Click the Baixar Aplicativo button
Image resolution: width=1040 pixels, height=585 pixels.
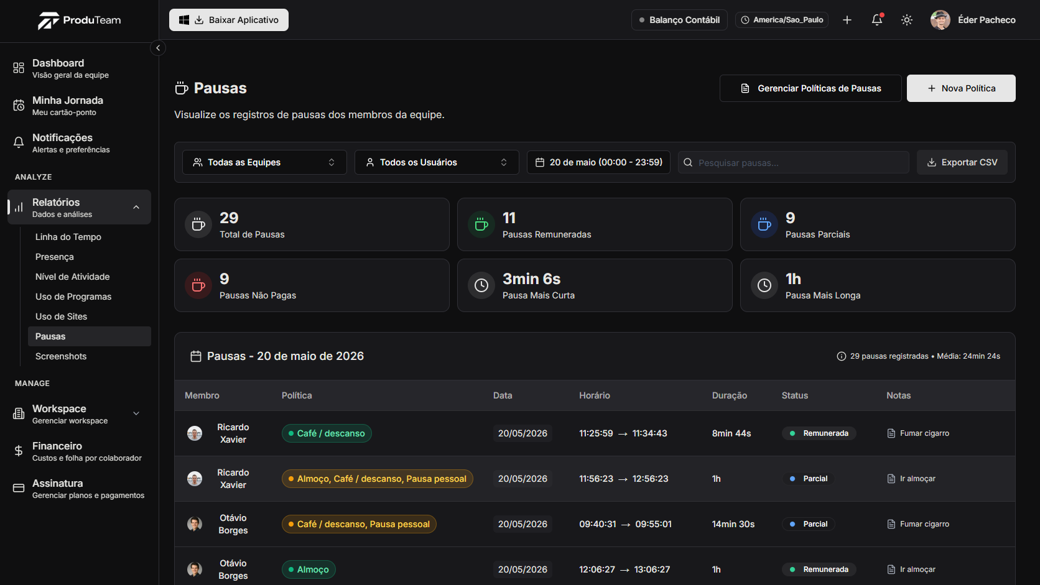point(229,20)
